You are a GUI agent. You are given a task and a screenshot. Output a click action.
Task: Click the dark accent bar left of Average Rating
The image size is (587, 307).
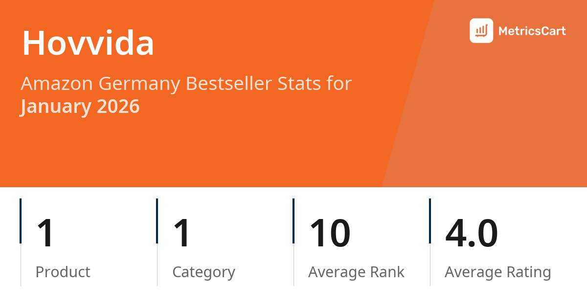[x=430, y=220]
